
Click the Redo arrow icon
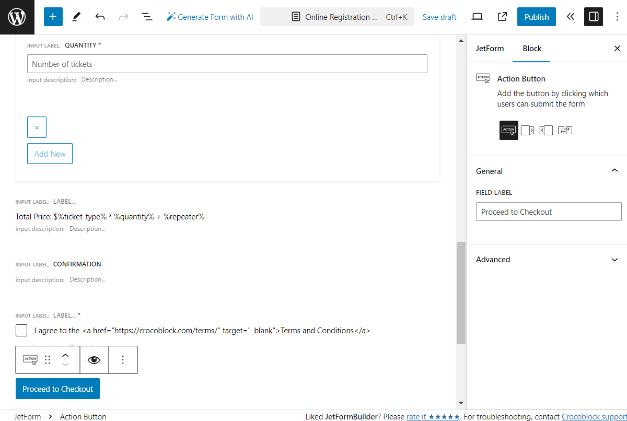[x=124, y=17]
